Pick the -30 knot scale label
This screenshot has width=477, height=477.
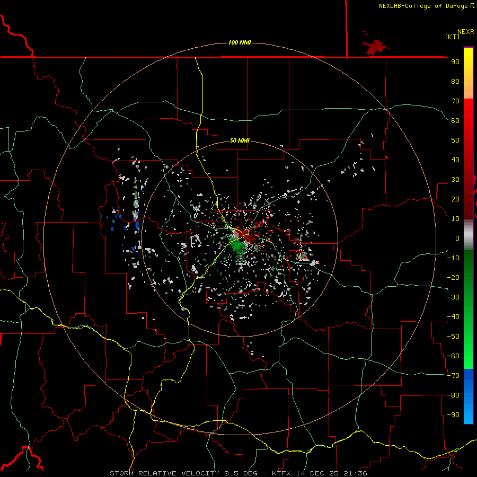(x=453, y=297)
